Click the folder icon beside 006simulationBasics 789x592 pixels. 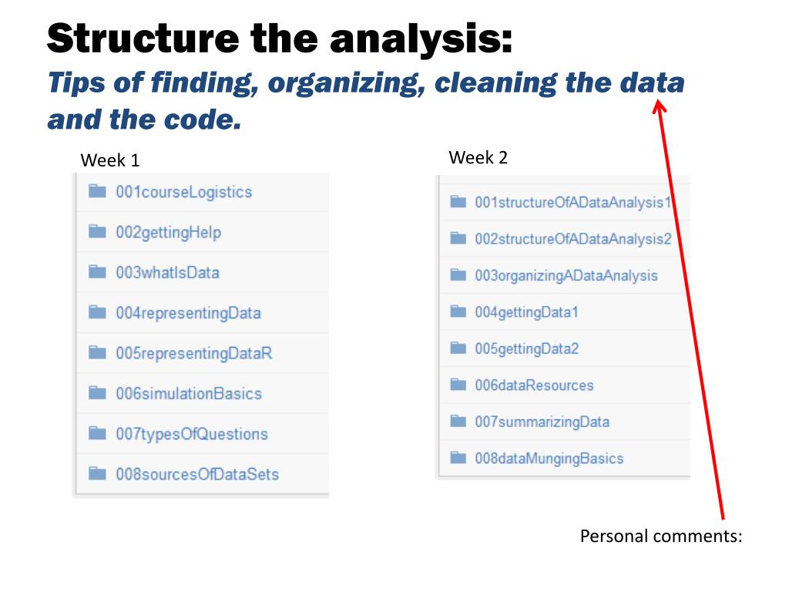pyautogui.click(x=97, y=393)
